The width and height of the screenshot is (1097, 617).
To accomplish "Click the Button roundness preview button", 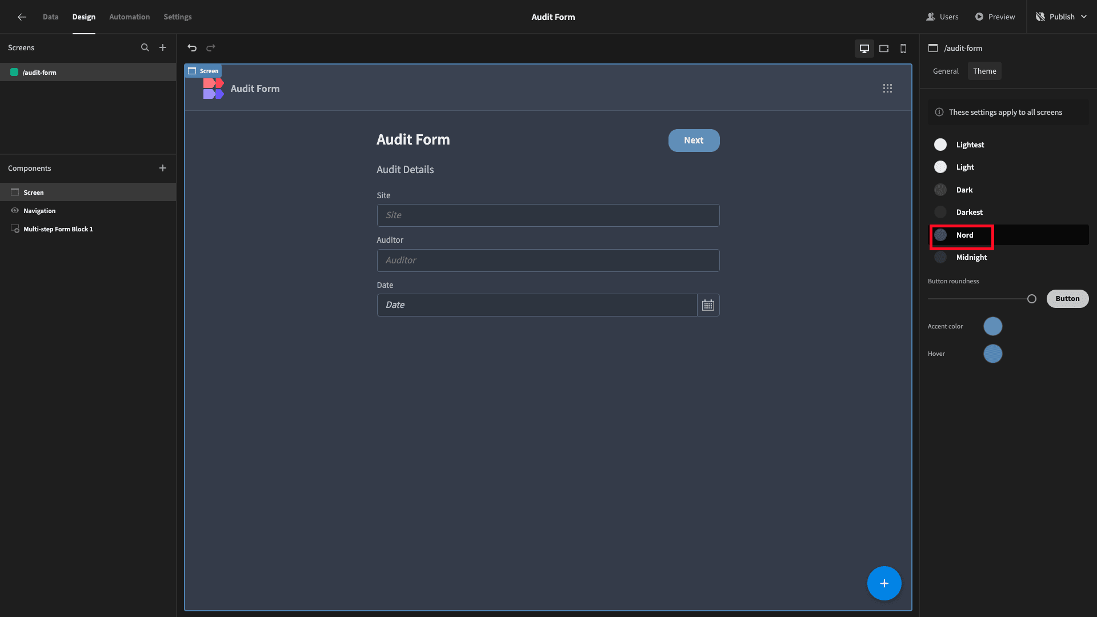I will (x=1067, y=299).
